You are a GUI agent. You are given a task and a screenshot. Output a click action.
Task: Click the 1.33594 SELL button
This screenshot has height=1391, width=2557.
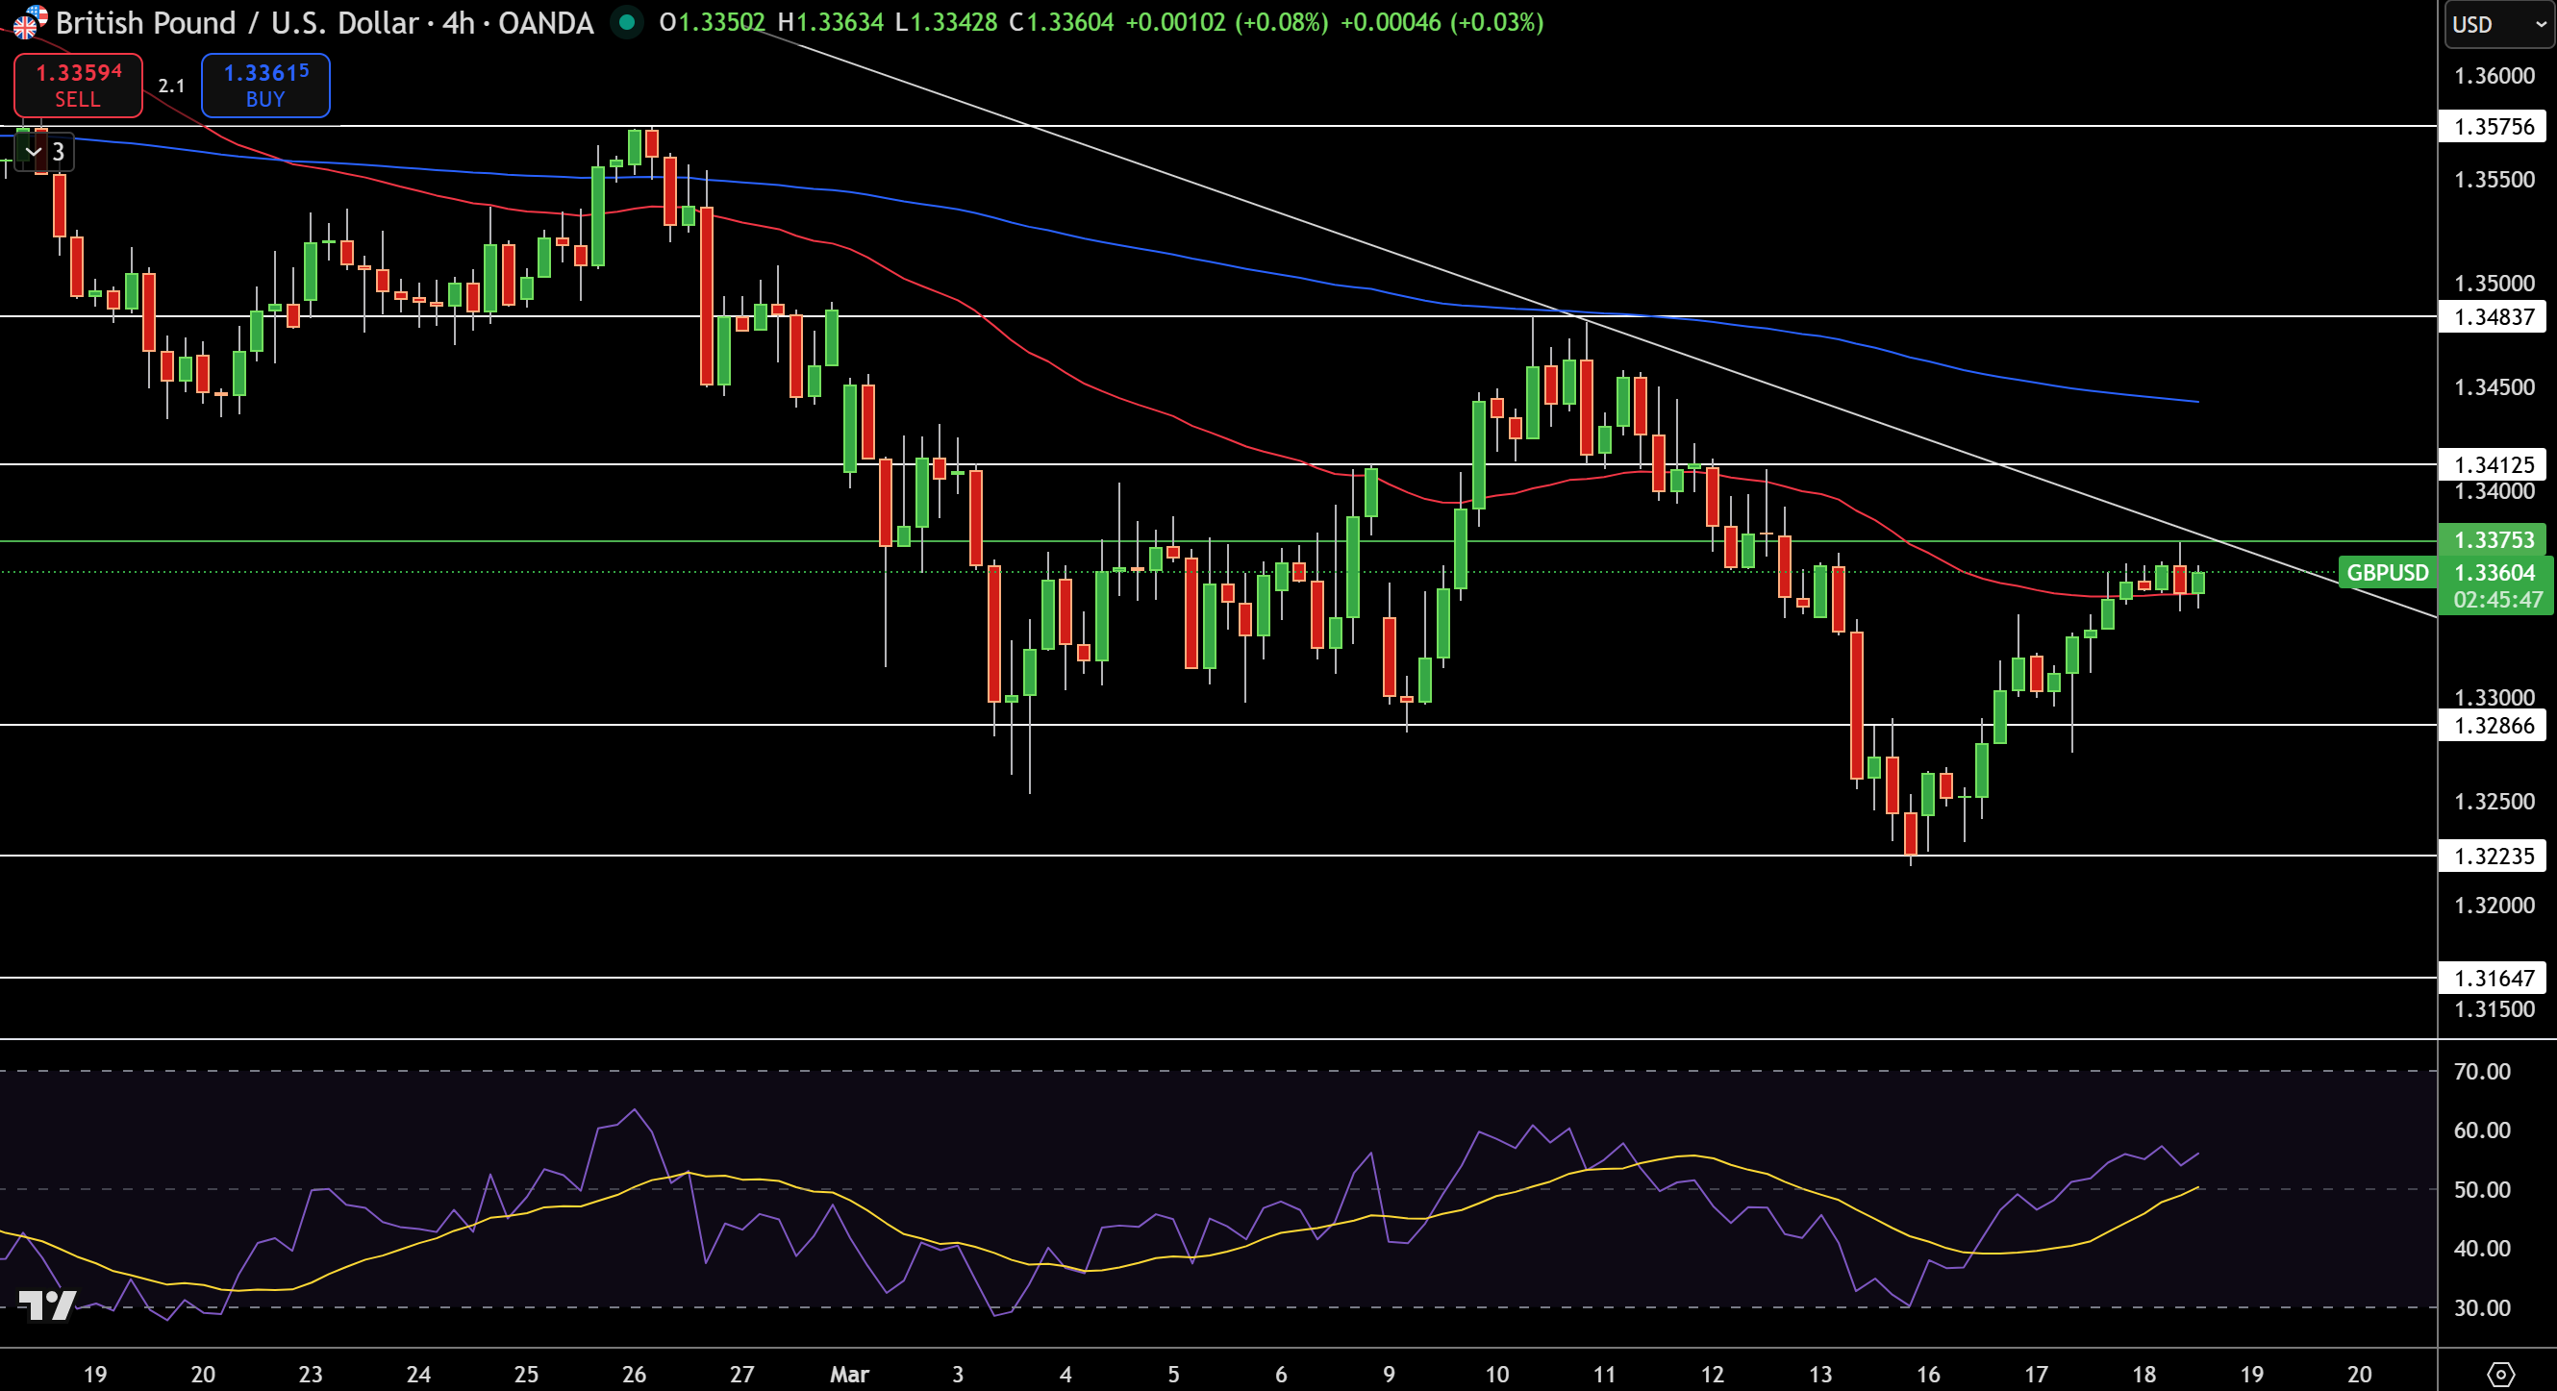[x=78, y=86]
